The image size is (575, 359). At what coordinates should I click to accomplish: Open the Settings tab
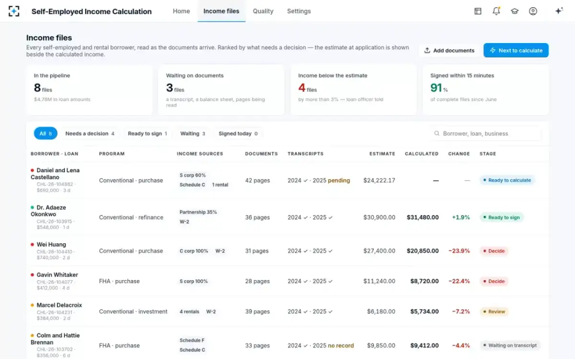299,11
